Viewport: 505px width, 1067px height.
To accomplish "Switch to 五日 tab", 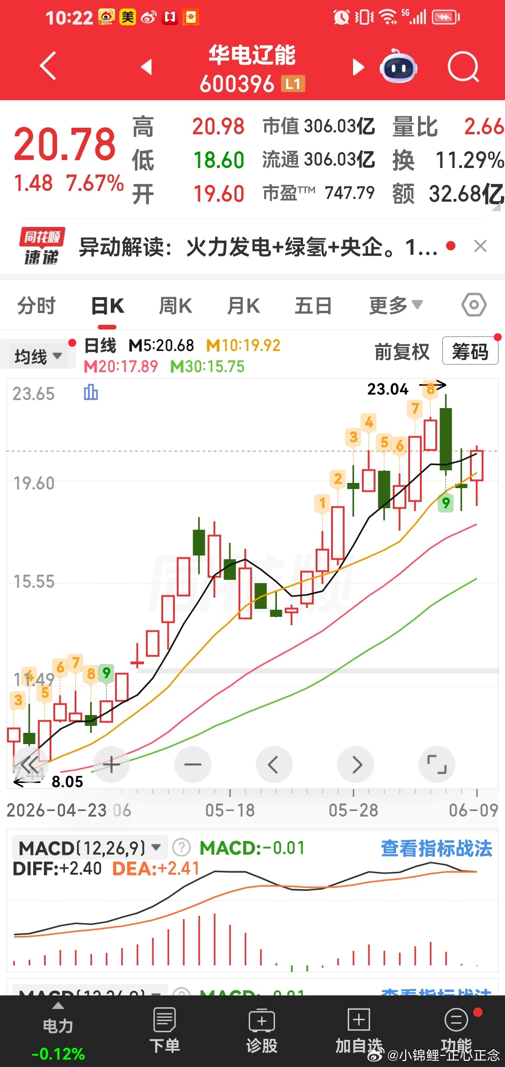I will pos(313,306).
